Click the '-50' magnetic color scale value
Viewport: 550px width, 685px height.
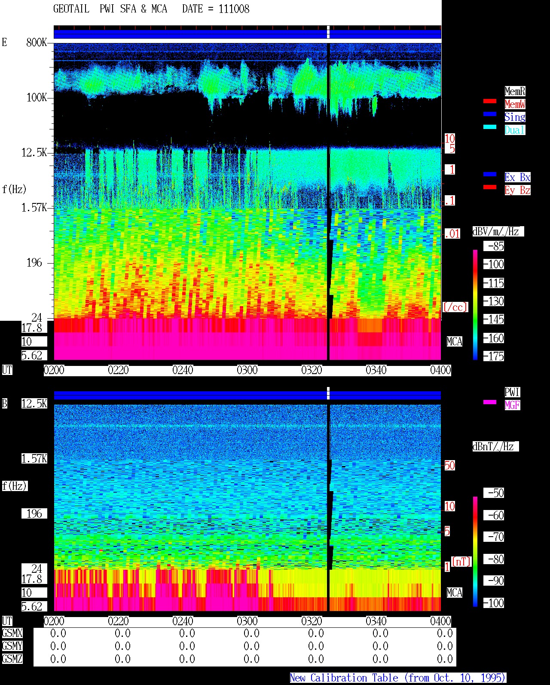(494, 493)
